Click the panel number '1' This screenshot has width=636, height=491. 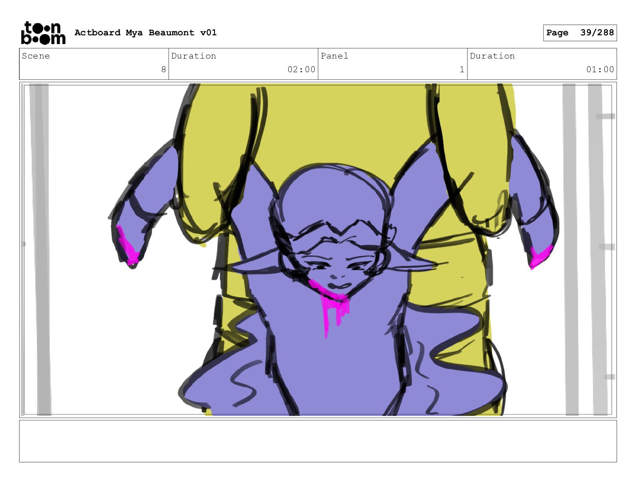tap(462, 69)
